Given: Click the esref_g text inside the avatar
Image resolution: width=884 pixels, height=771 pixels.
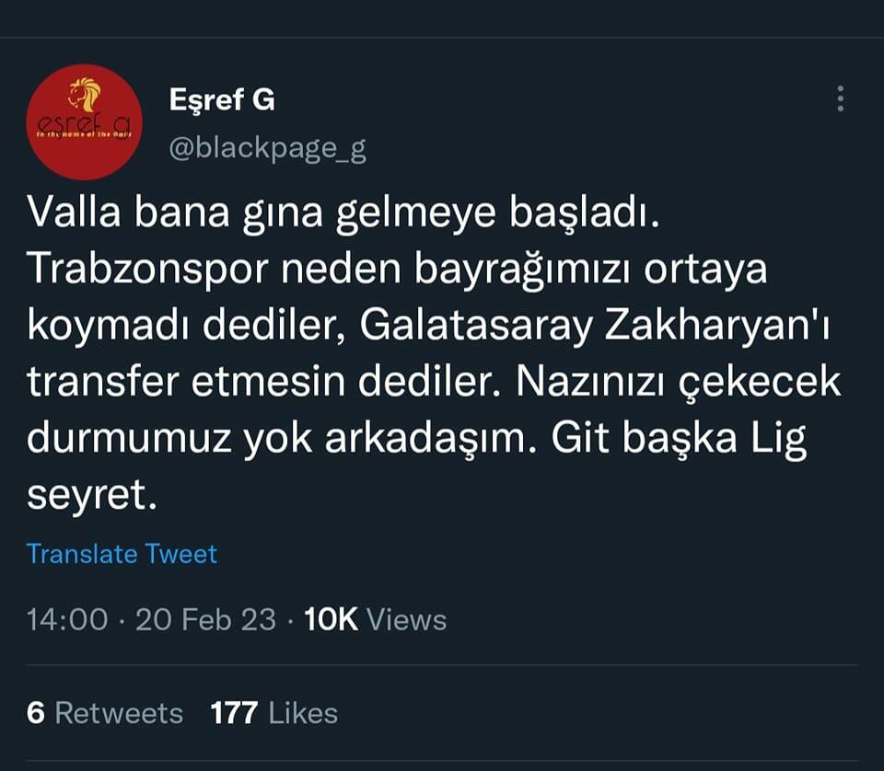Looking at the screenshot, I should pos(85,123).
